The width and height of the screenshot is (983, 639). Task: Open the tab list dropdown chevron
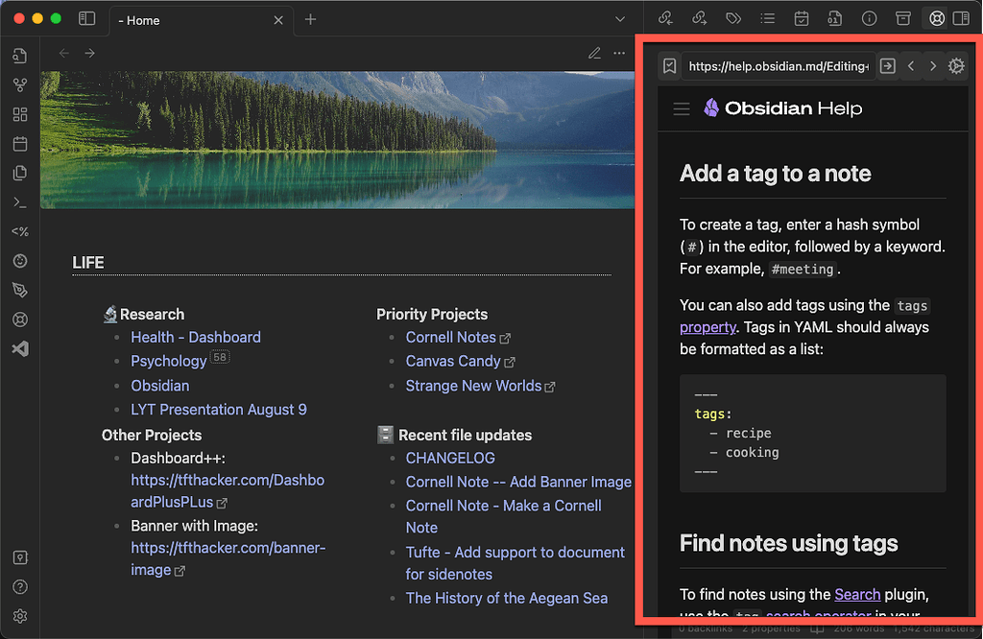pyautogui.click(x=619, y=18)
